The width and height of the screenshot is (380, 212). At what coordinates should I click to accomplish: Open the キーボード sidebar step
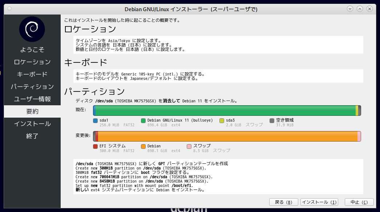pos(32,74)
